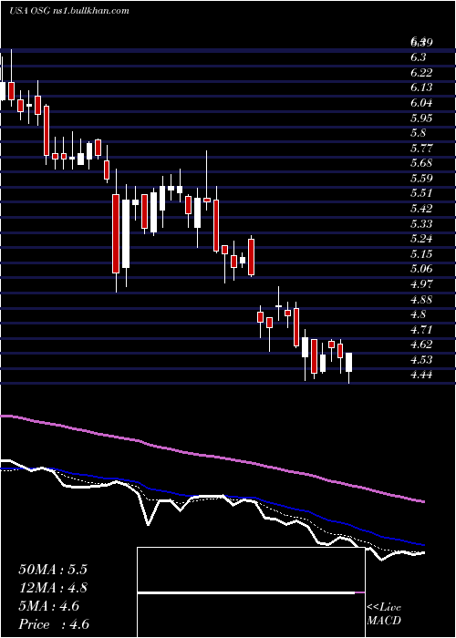Select the 5MA : 4.6 reading
The height and width of the screenshot is (638, 456).
(x=49, y=606)
